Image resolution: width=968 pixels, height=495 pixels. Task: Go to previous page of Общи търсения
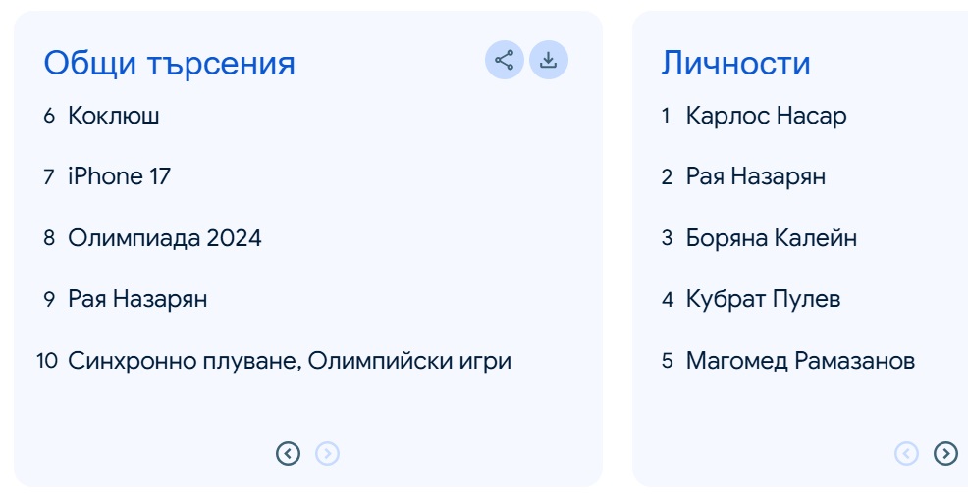click(288, 453)
